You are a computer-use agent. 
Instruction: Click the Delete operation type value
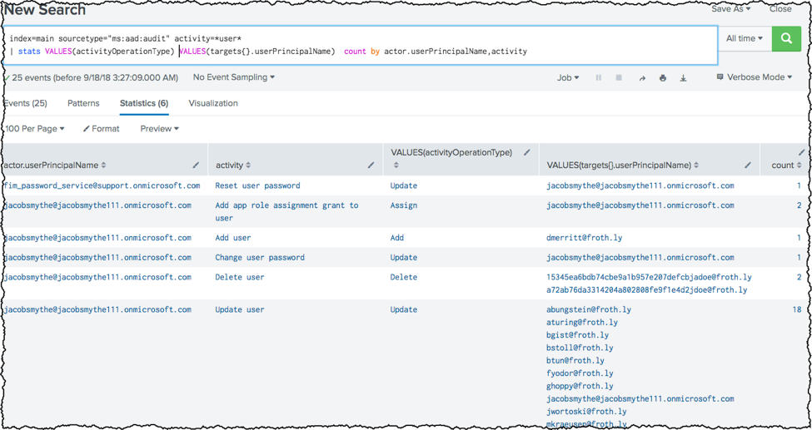pos(404,277)
